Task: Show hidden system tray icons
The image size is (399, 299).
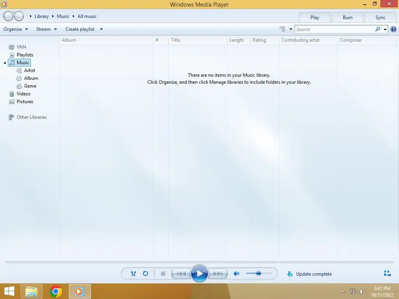Action: (x=344, y=292)
